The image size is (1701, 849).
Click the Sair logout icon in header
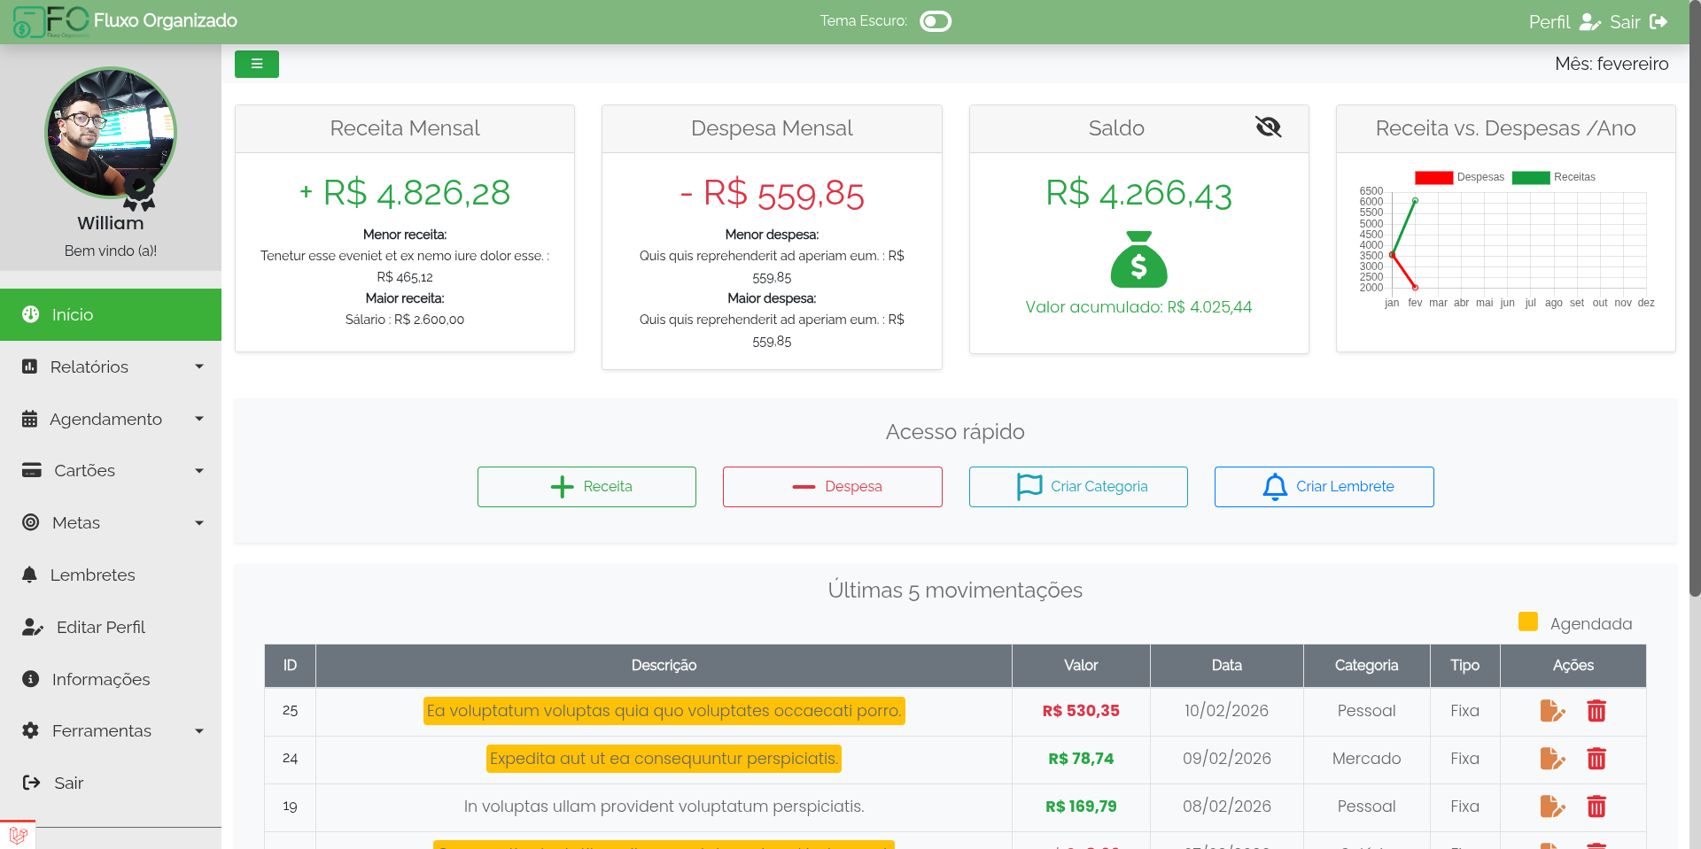(1658, 22)
